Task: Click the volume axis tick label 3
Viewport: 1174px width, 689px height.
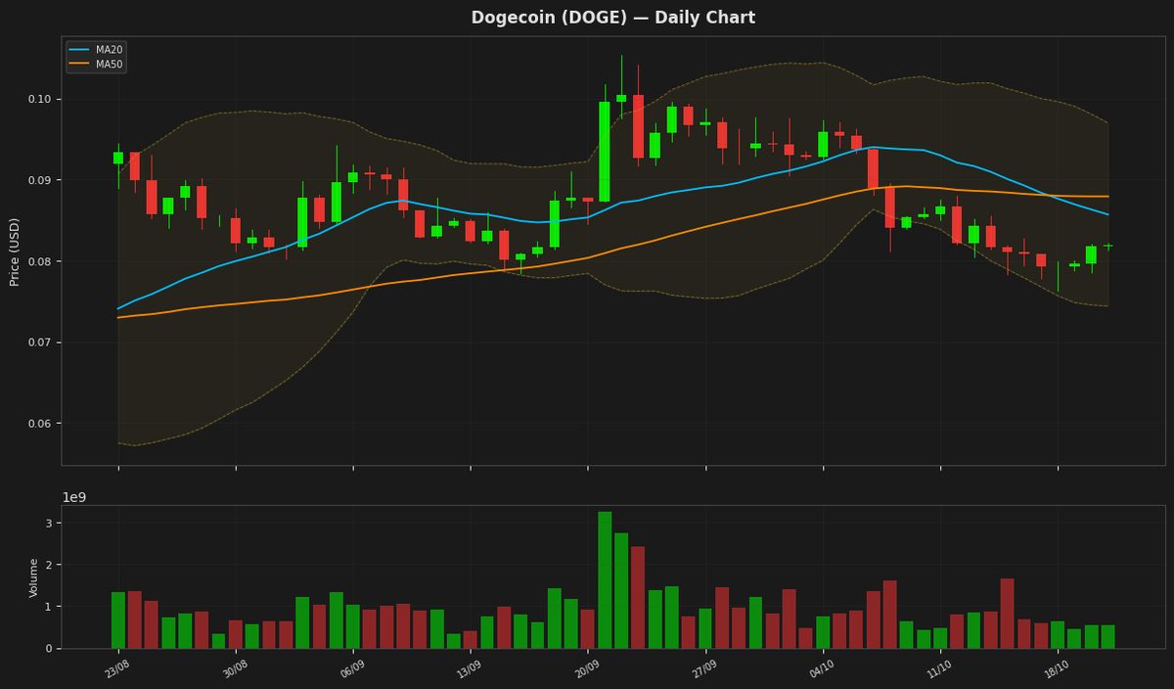Action: click(50, 524)
